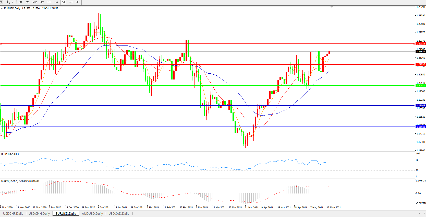426x217 pixels.
Task: Select the text label tool icon
Action: 1,2
